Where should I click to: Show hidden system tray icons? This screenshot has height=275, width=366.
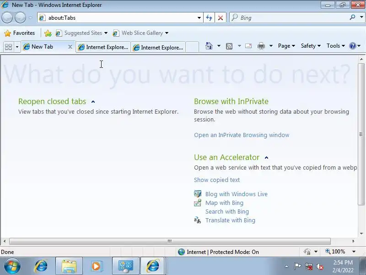(287, 266)
